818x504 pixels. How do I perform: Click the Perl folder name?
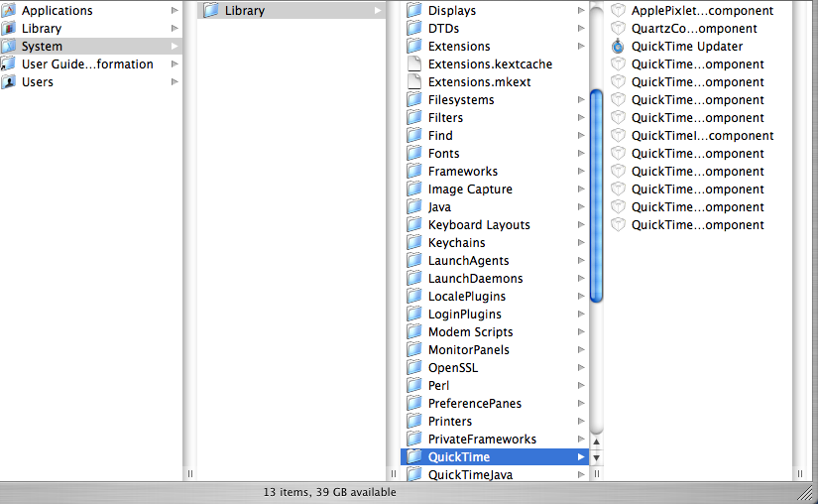click(438, 385)
